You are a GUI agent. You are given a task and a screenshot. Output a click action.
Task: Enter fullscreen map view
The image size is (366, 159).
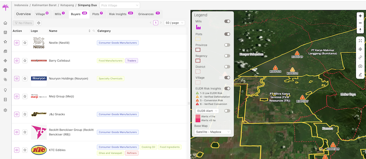[360, 41]
